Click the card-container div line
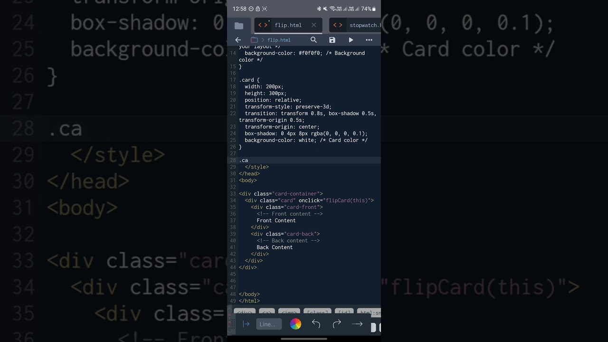The width and height of the screenshot is (608, 342). pyautogui.click(x=281, y=194)
